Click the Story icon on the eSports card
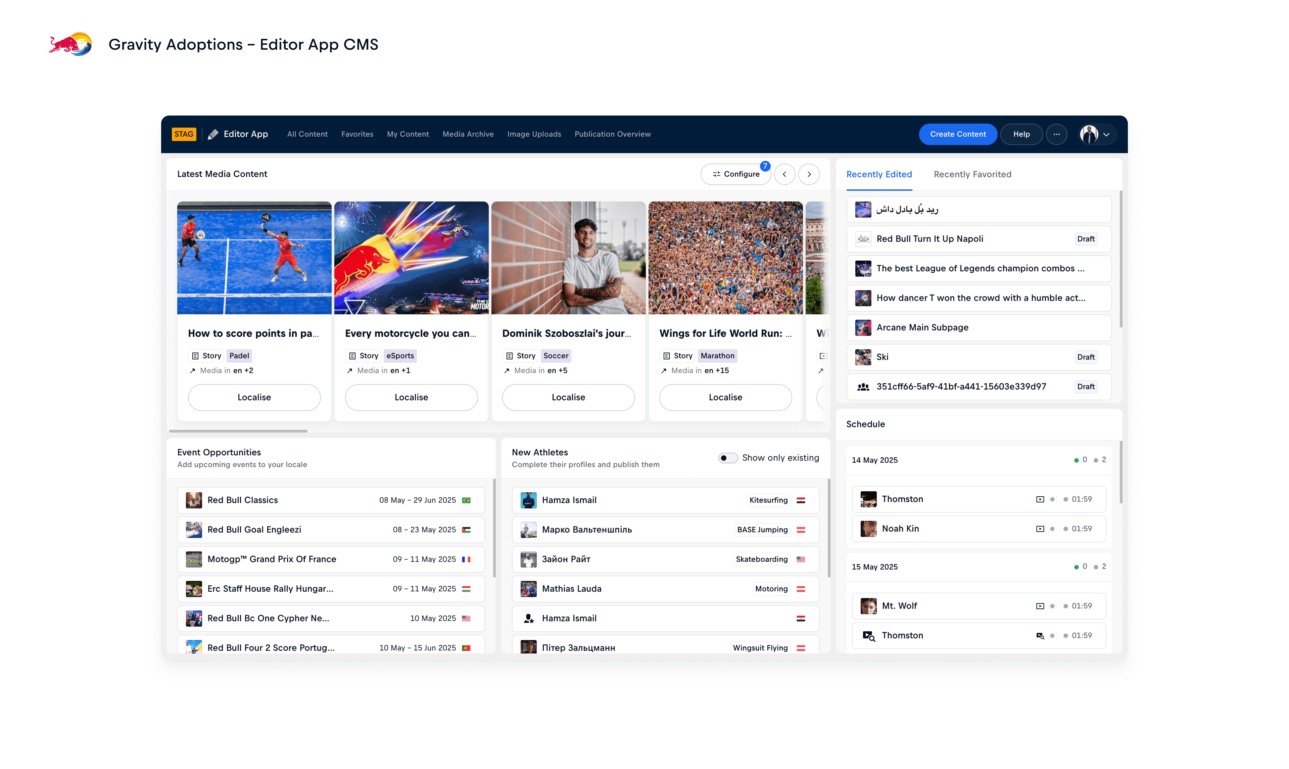Viewport: 1289px width, 769px height. tap(352, 356)
